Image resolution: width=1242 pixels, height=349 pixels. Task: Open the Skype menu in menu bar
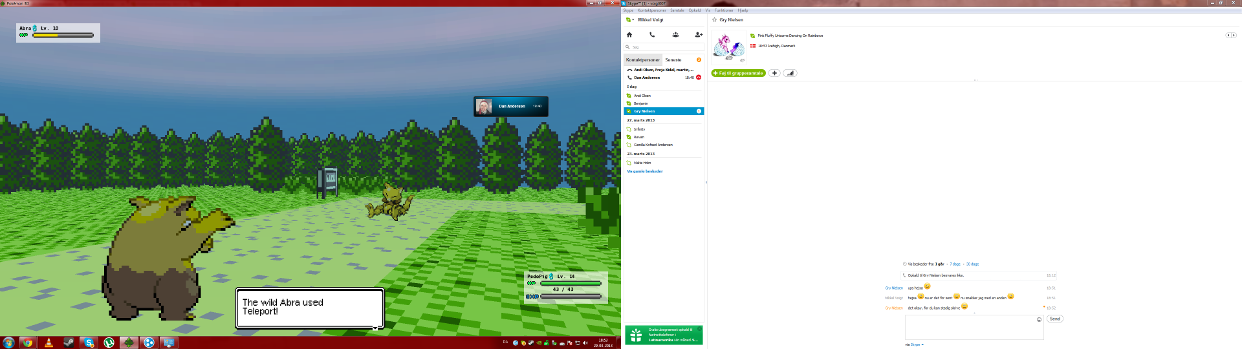pos(628,10)
